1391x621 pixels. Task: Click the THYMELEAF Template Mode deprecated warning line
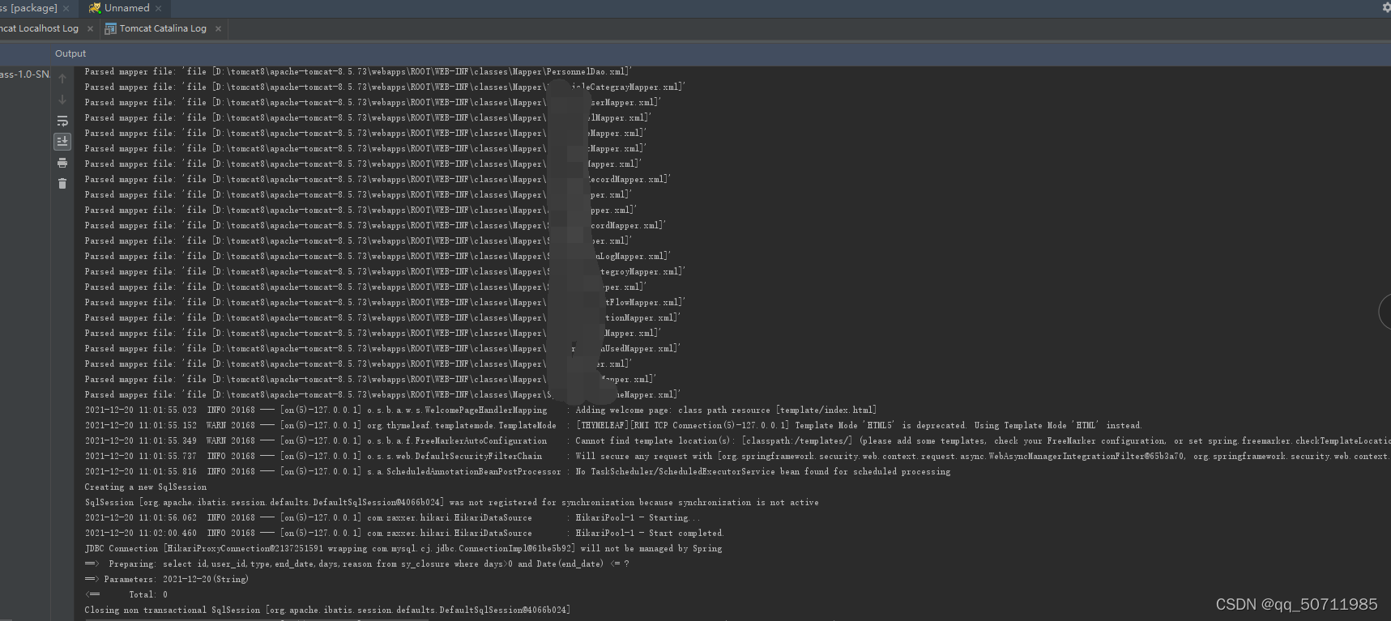pos(613,425)
